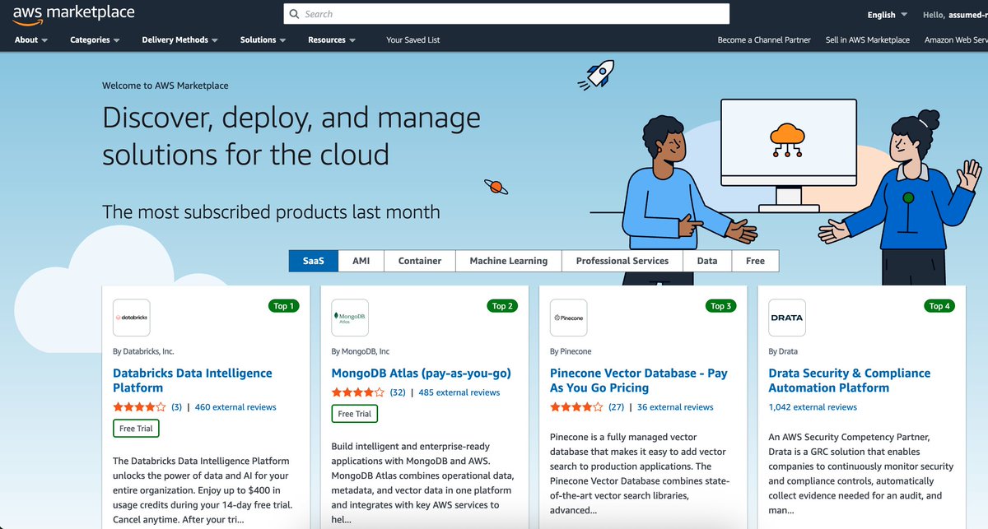This screenshot has height=529, width=988.
Task: Expand the Delivery Methods menu
Action: (180, 39)
